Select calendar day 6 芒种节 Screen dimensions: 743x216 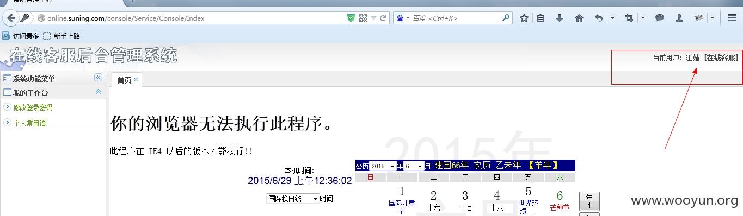560,200
